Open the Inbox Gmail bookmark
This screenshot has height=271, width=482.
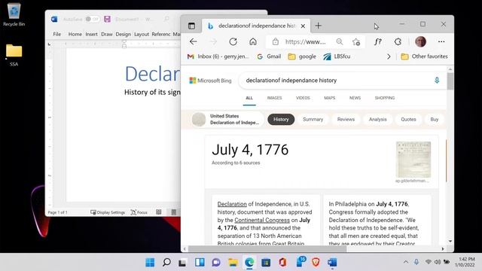pos(218,56)
